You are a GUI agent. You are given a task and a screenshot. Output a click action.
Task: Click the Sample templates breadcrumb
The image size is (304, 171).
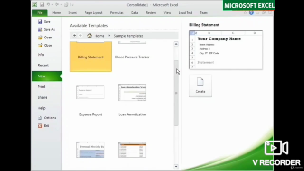pos(129,36)
